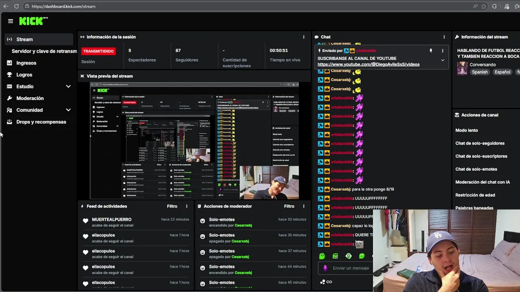This screenshot has height=292, width=520.
Task: Open the hamburger menu beside the Kick logo
Action: point(11,21)
